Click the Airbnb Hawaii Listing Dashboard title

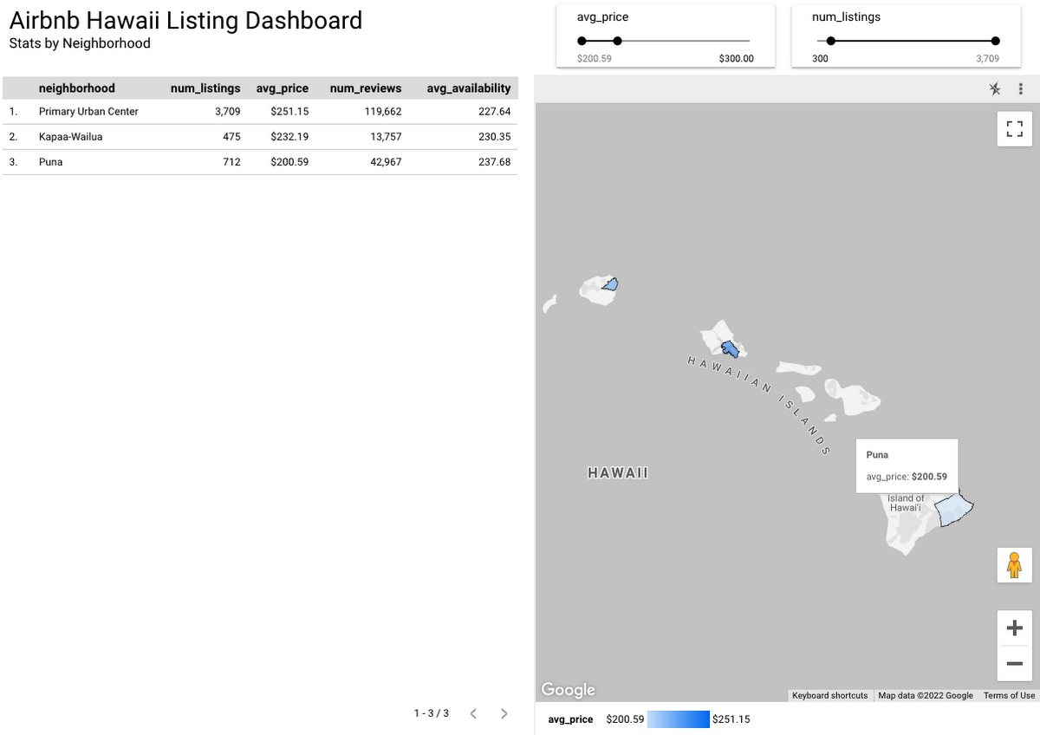(185, 20)
